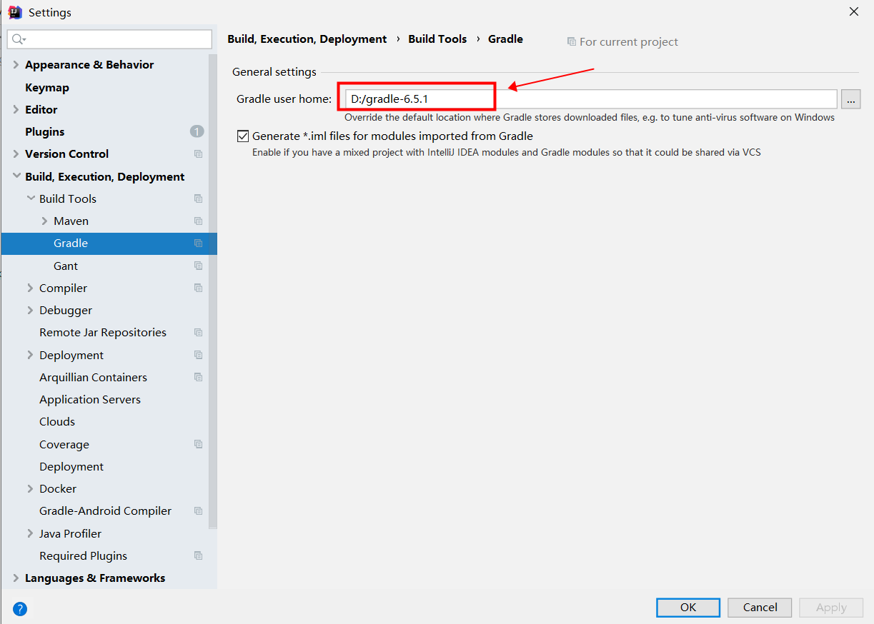Close the Settings dialog window
Viewport: 874px width, 624px height.
point(854,11)
